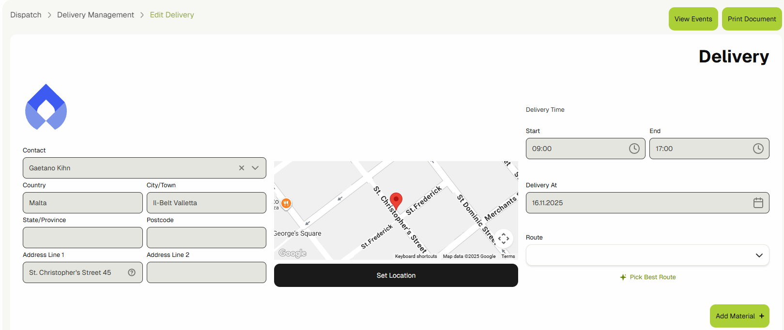Viewport: 784px width, 330px height.
Task: Expand the Contact dropdown chevron
Action: pyautogui.click(x=255, y=168)
